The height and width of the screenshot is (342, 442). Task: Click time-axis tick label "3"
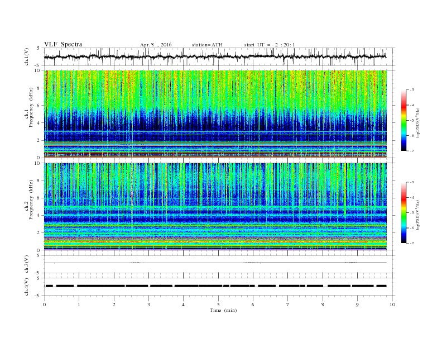[x=148, y=305]
